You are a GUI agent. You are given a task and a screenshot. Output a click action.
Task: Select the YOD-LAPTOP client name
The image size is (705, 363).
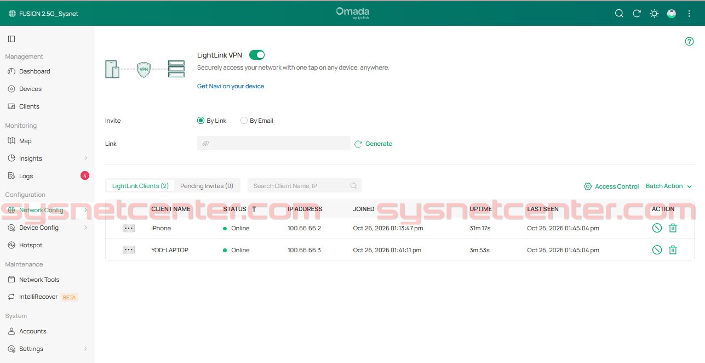[170, 250]
